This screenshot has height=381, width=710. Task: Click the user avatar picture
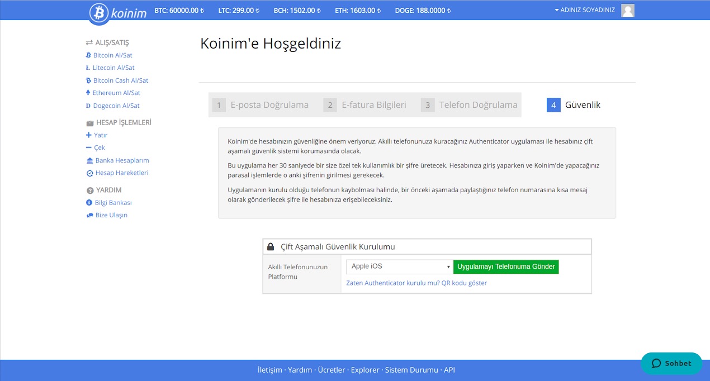coord(628,11)
